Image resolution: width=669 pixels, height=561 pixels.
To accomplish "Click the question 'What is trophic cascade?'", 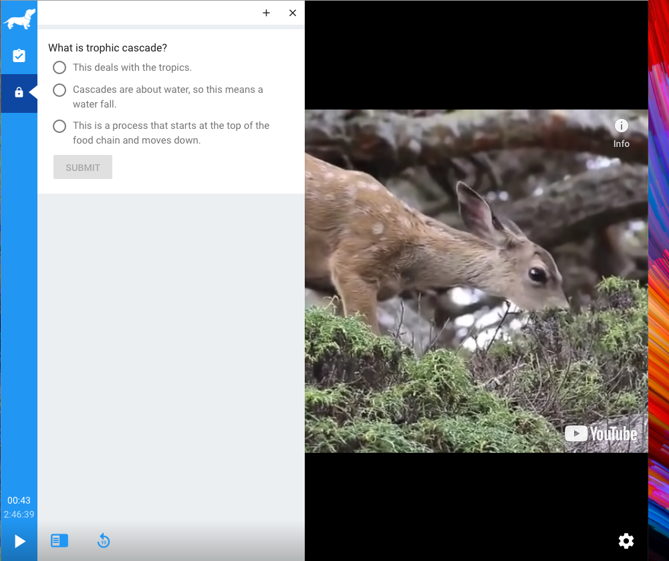I will coord(108,47).
